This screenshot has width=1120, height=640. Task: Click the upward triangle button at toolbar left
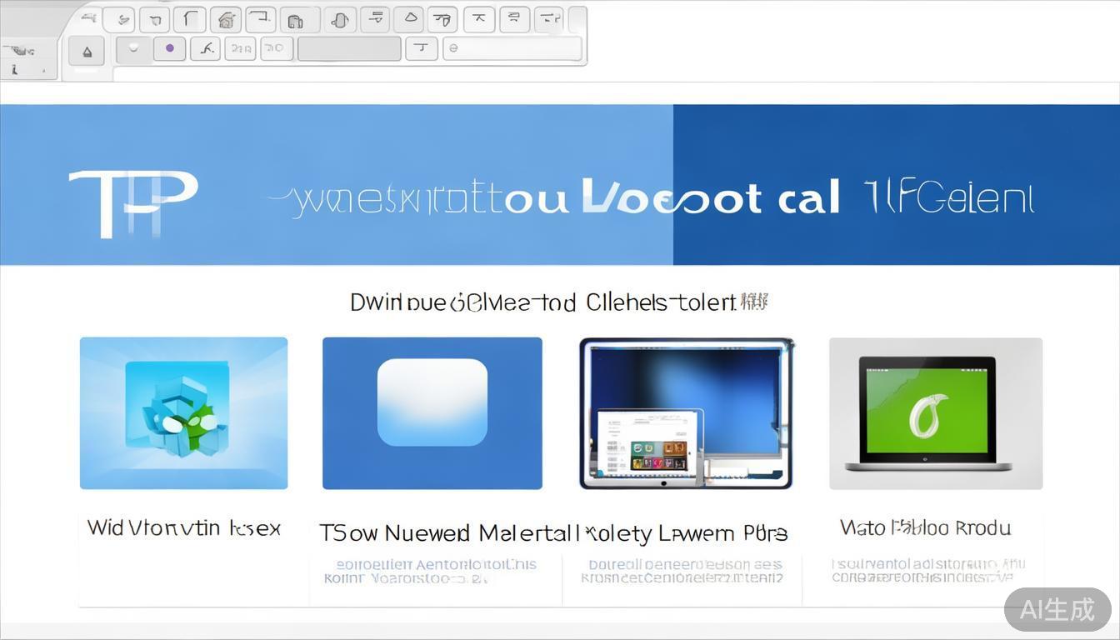point(87,51)
